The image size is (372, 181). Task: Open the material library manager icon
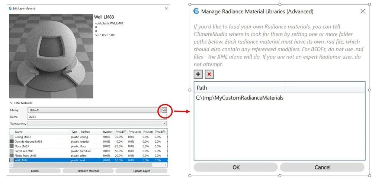tap(164, 110)
